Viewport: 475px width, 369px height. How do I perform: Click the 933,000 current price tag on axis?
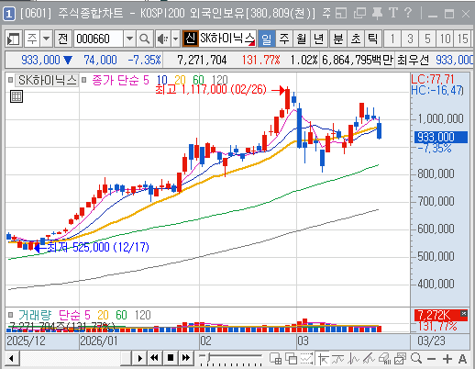(441, 137)
